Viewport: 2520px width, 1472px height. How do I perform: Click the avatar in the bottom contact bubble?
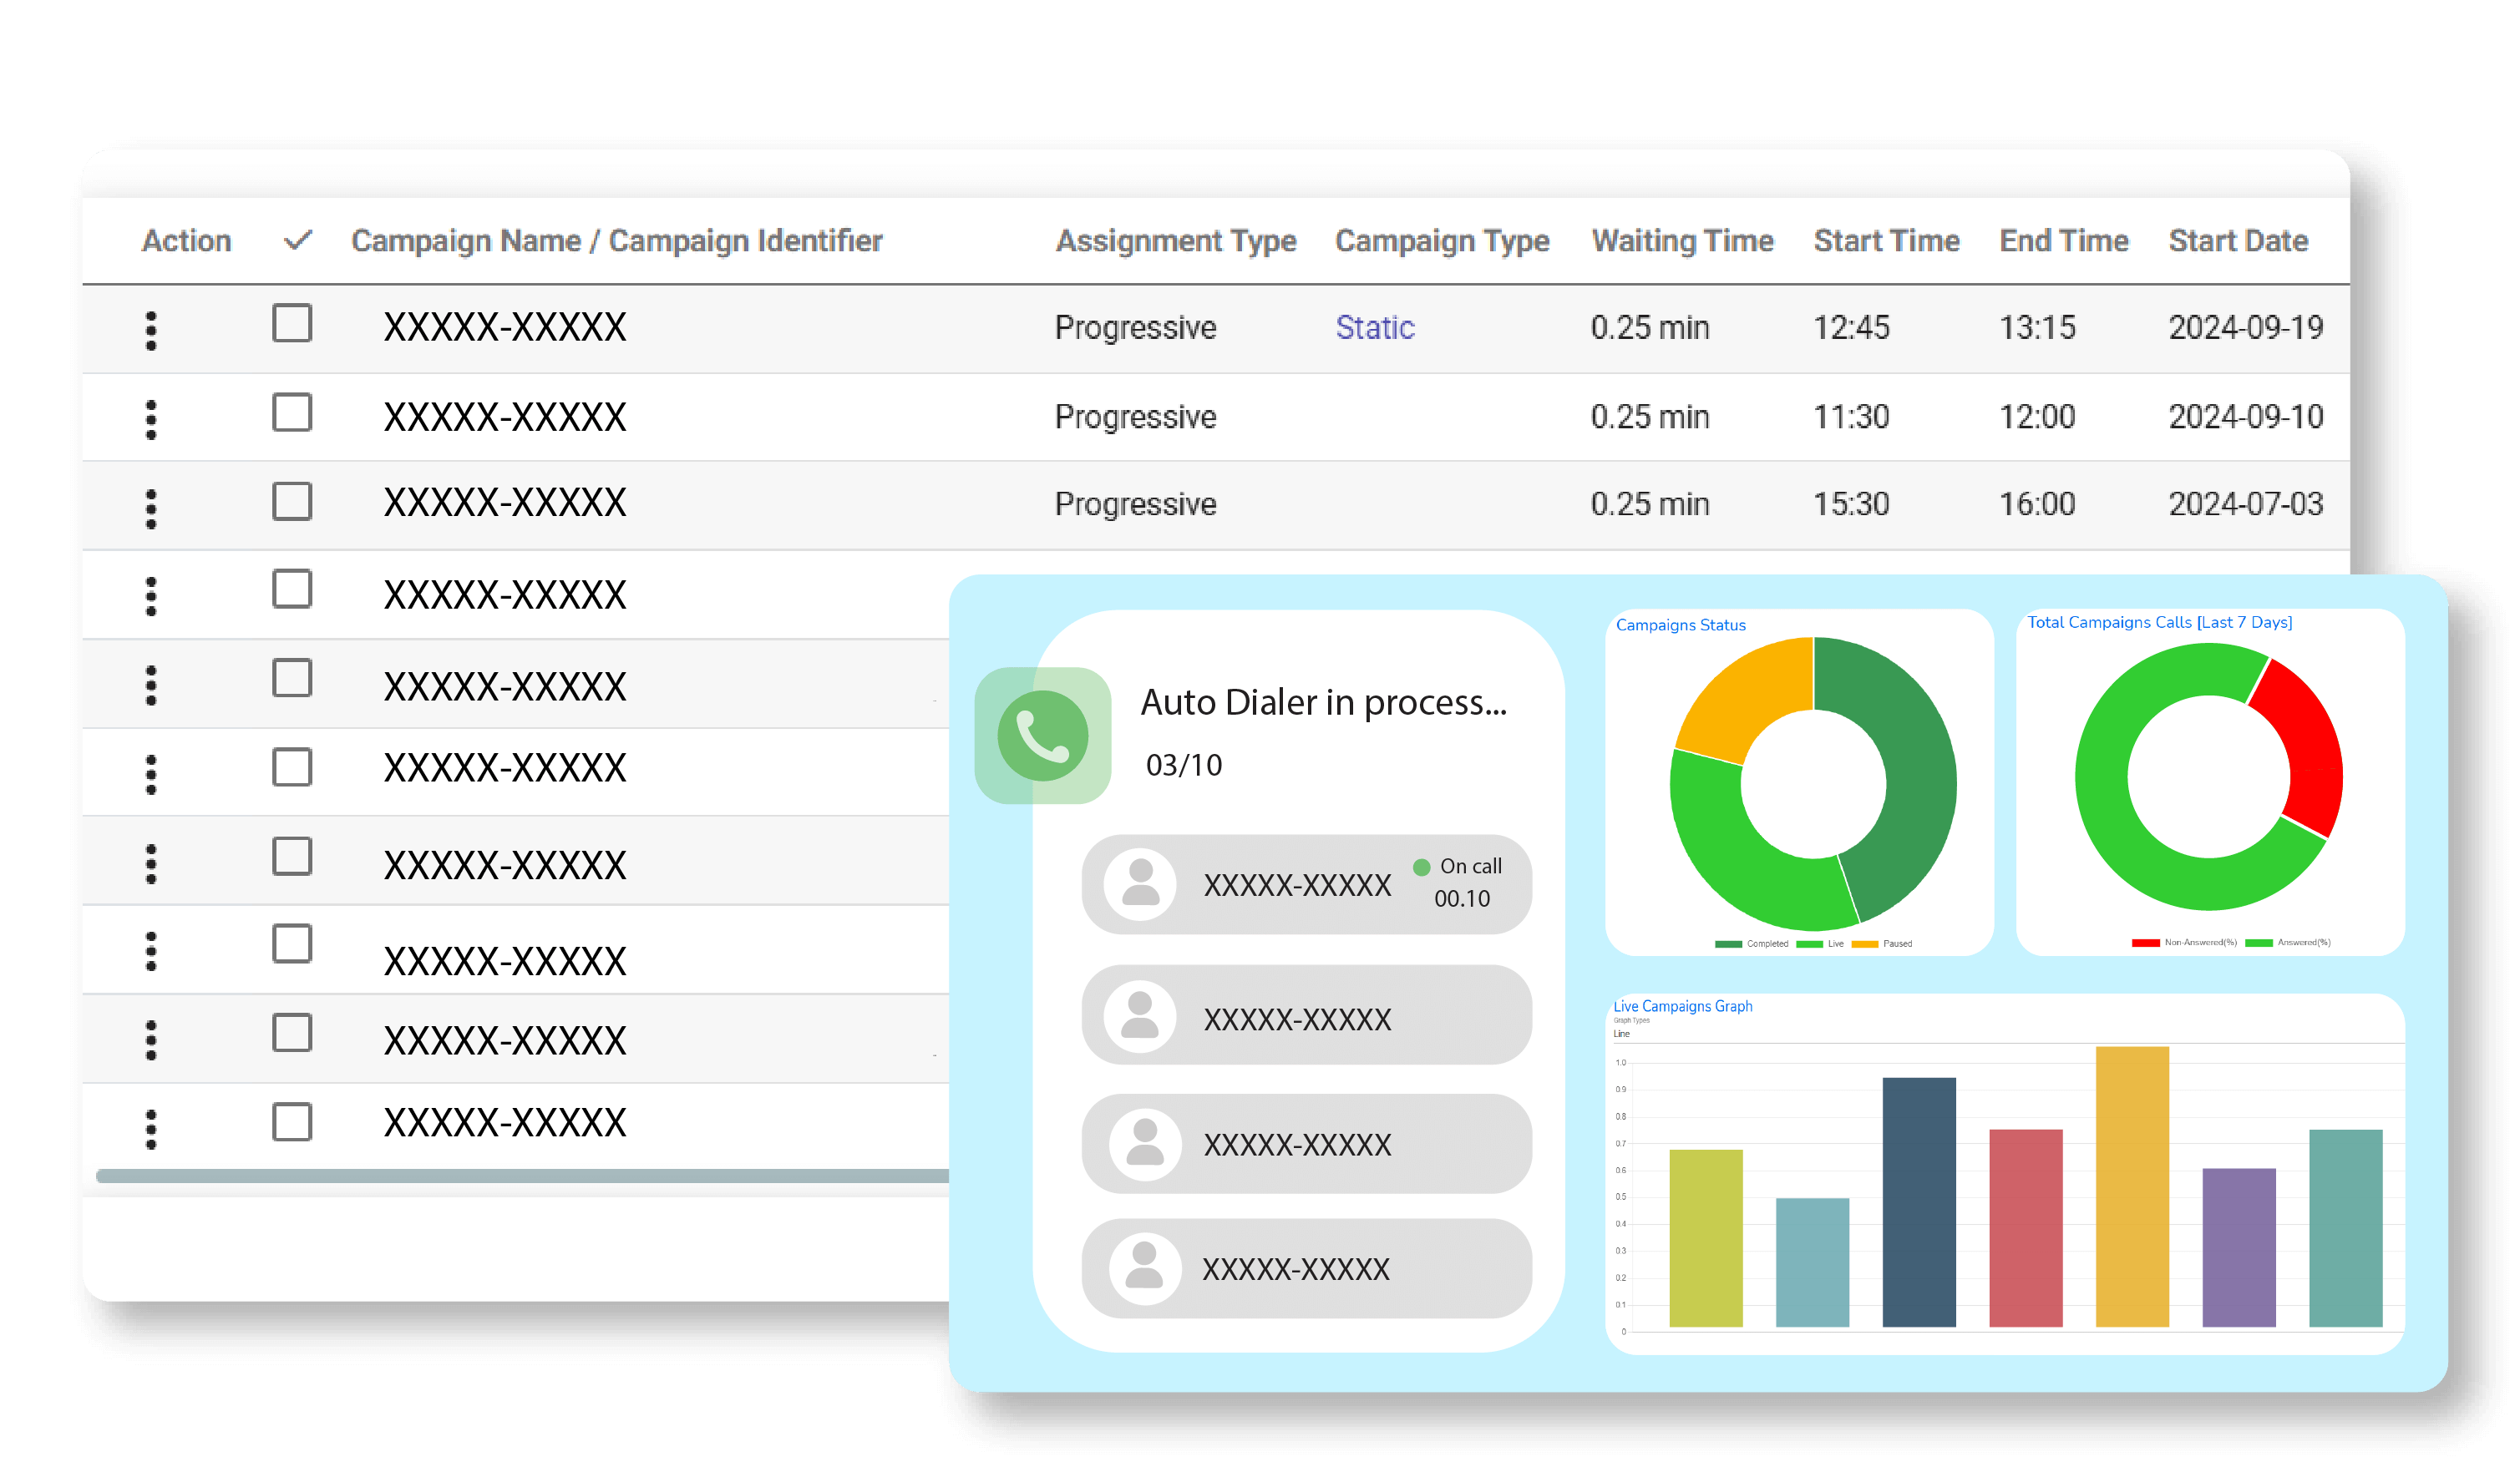(x=1140, y=1269)
